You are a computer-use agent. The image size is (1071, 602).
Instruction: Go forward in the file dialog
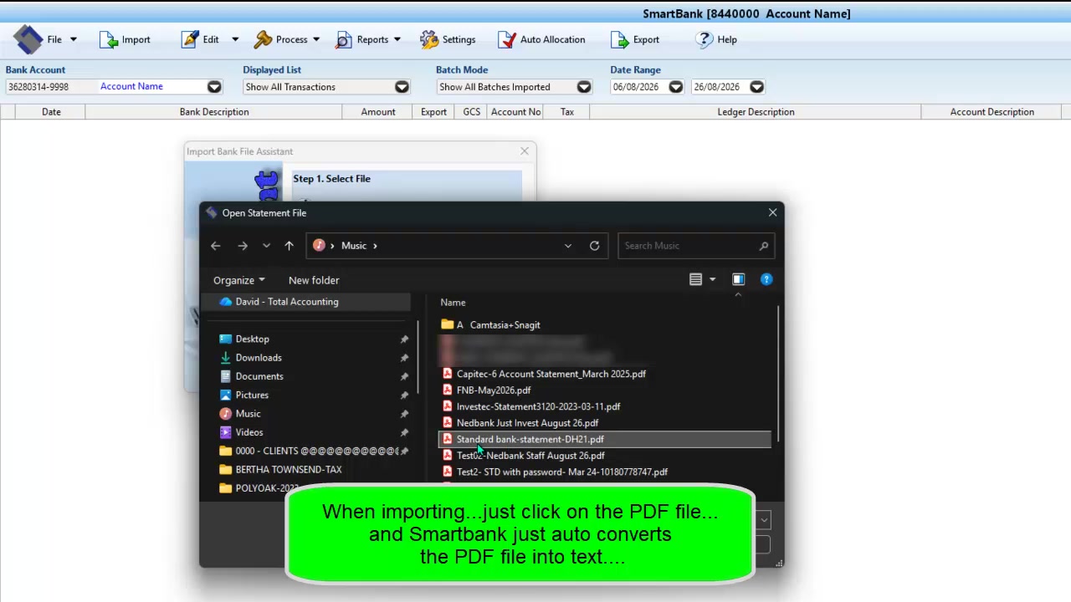[243, 246]
